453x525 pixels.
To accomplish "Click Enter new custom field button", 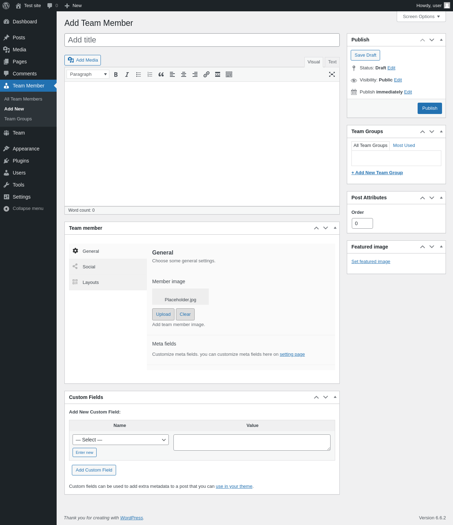I will (x=85, y=452).
